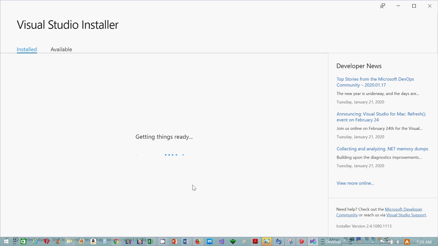Show hidden taskbar toolbar items chevron
438x246 pixels.
coord(345,240)
